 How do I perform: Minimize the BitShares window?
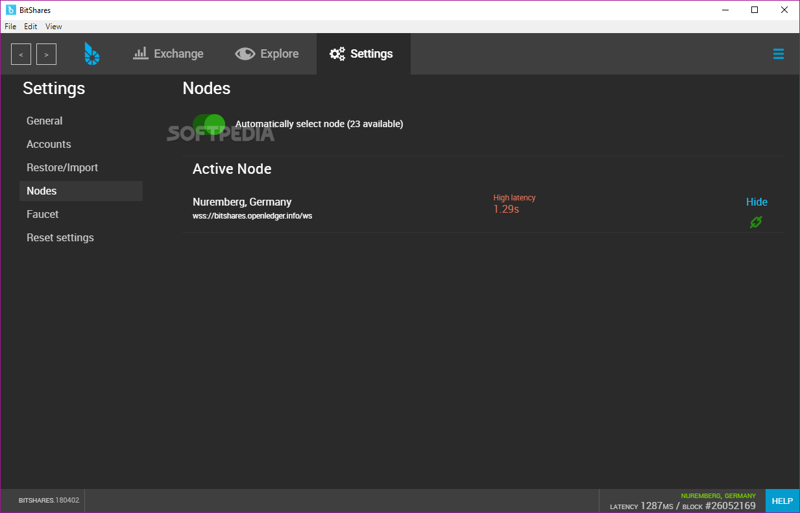[x=725, y=10]
